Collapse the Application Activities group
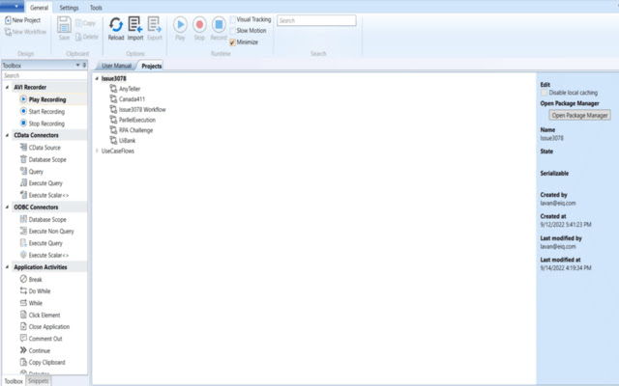The width and height of the screenshot is (619, 386). [7, 267]
